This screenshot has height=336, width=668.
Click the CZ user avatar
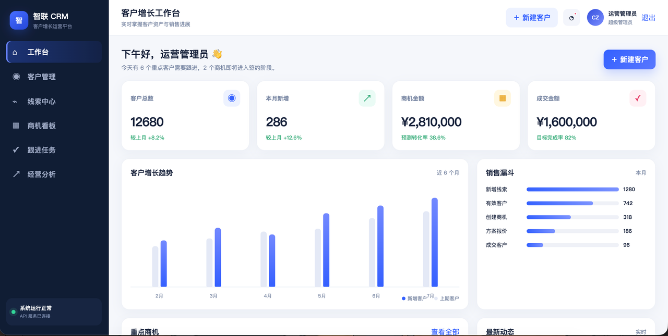click(x=595, y=18)
